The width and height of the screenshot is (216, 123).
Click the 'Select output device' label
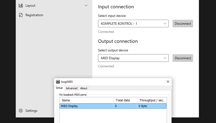[113, 50]
